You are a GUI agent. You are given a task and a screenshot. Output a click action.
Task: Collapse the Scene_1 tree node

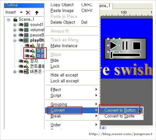pyautogui.click(x=8, y=20)
